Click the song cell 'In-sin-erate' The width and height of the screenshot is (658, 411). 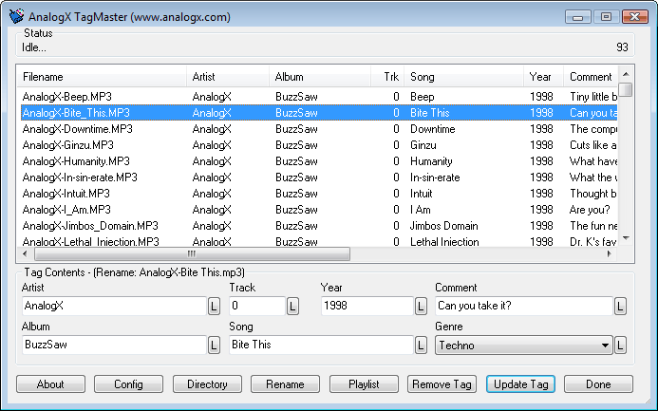tap(435, 177)
